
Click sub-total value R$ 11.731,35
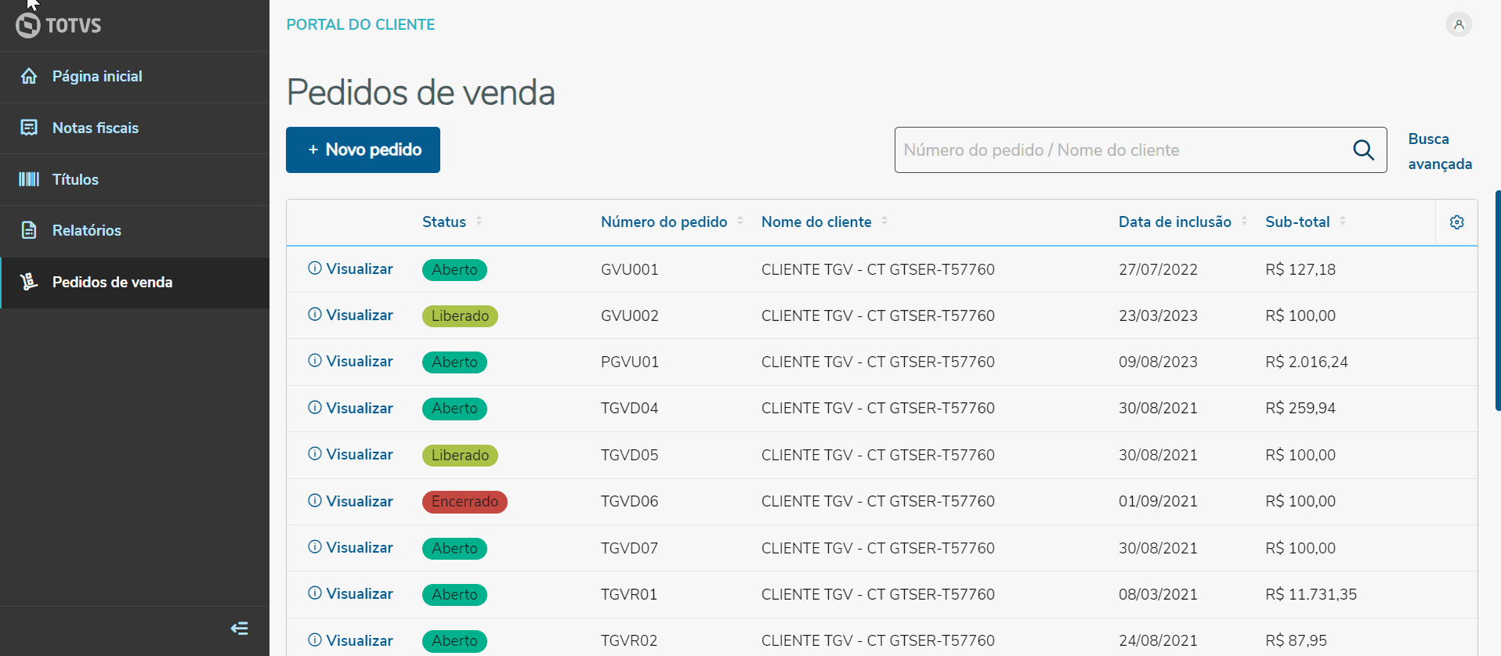coord(1311,594)
